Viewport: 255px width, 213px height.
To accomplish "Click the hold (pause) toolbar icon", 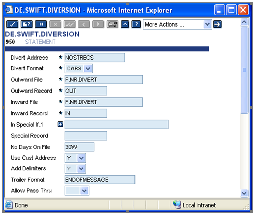I will (41, 24).
